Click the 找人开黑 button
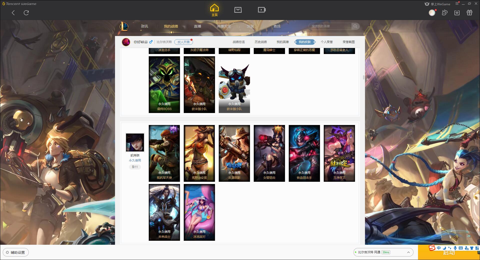This screenshot has width=480, height=260. coord(183,42)
